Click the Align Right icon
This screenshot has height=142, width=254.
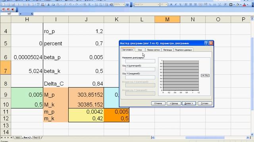click(x=195, y=5)
